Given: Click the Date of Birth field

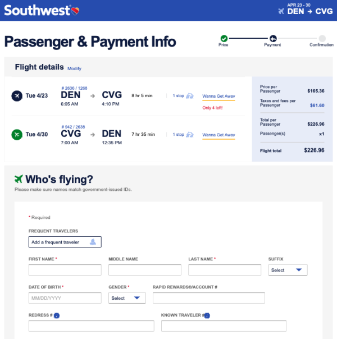Looking at the screenshot, I should pos(65,298).
